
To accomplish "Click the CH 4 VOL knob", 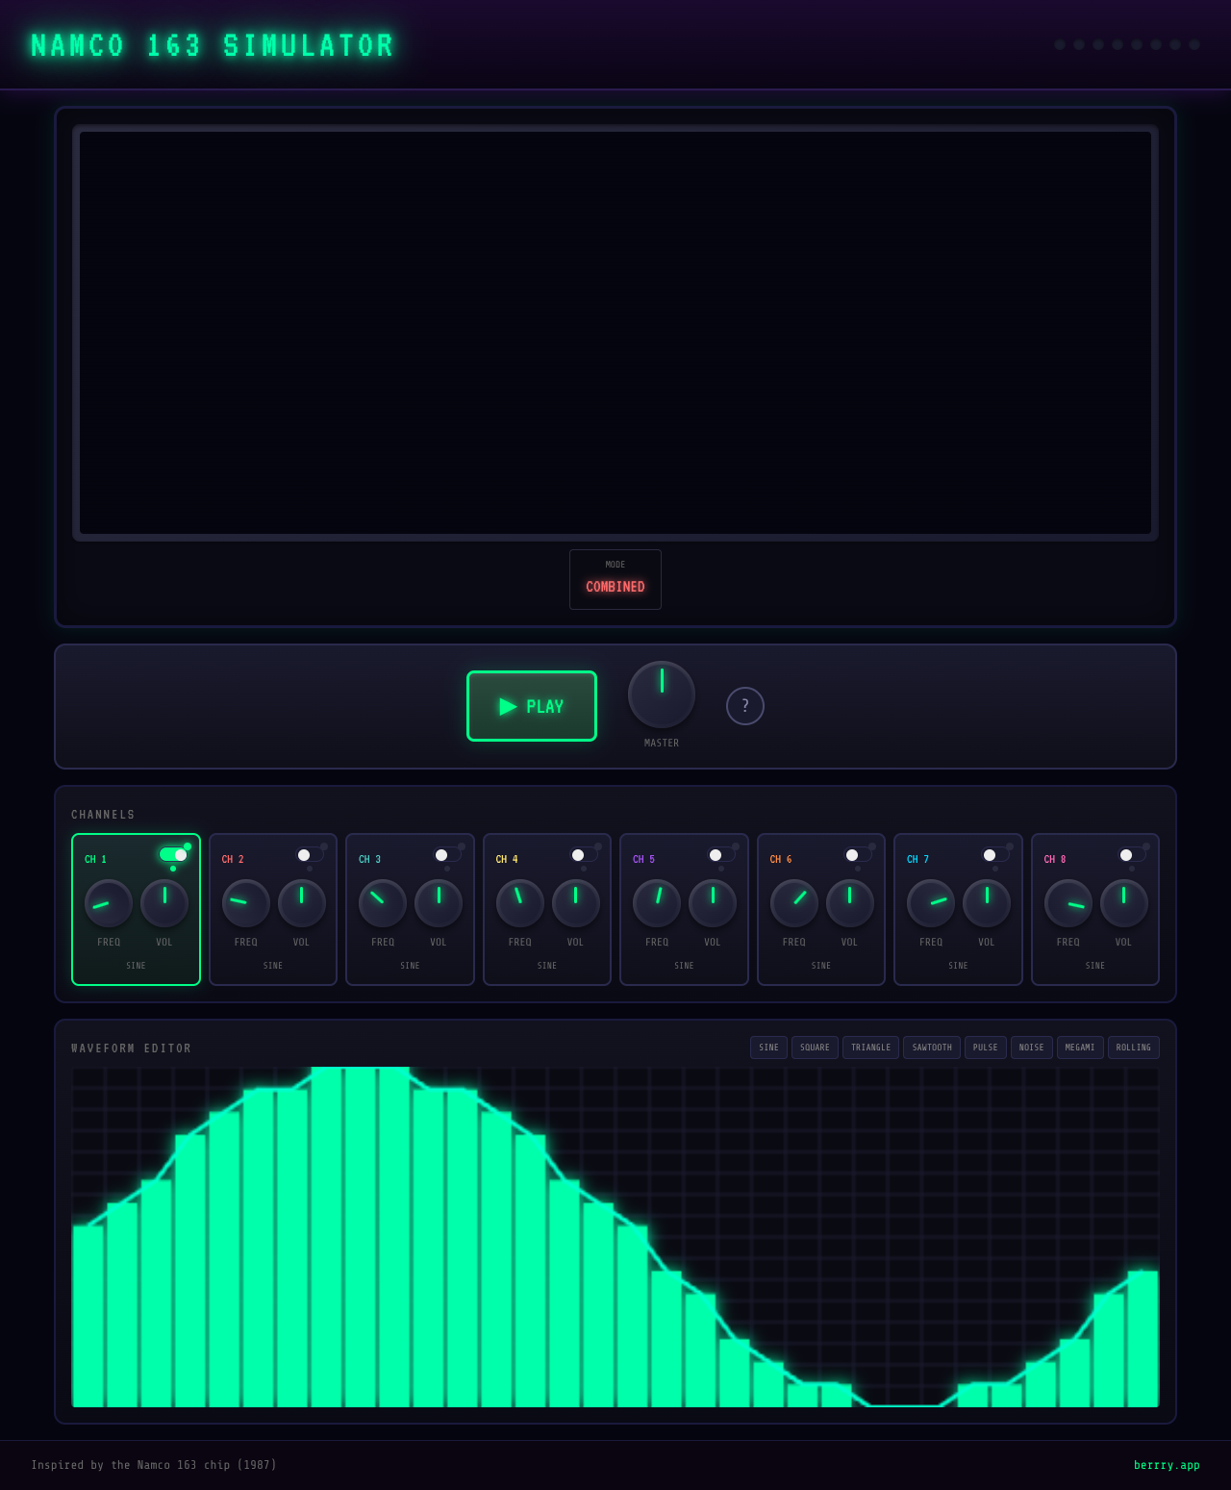I will 575,903.
